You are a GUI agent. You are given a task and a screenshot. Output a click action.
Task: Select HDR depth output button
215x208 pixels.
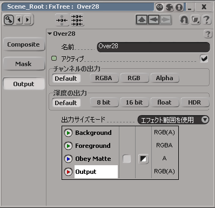[194, 102]
